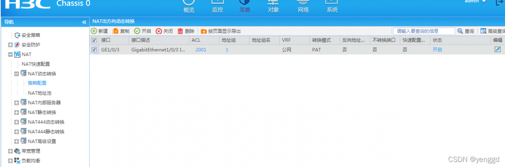Viewport: 505px width, 167px height.
Task: Click the 带宽管理 icon
Action: coord(17,151)
